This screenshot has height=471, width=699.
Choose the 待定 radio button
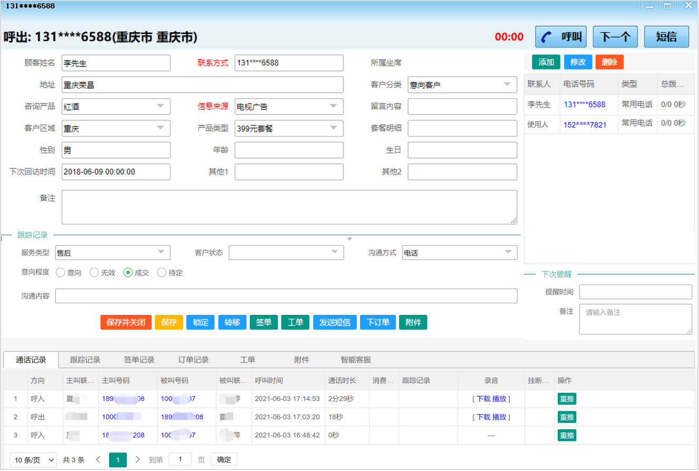coord(162,273)
